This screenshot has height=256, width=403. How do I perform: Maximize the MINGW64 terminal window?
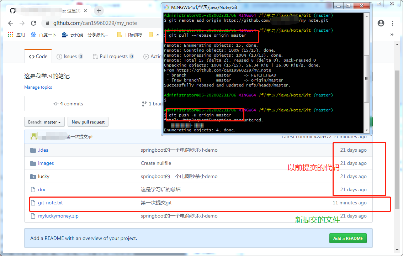348,6
